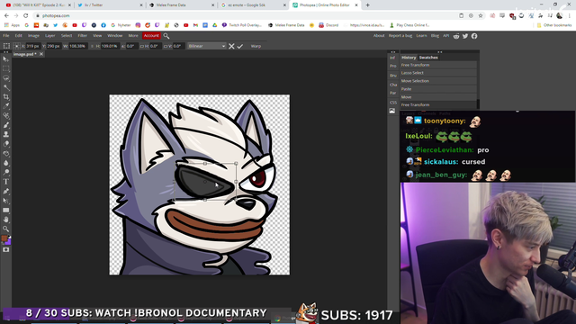Confirm the transform with the checkmark icon
The width and height of the screenshot is (576, 324).
tap(240, 46)
